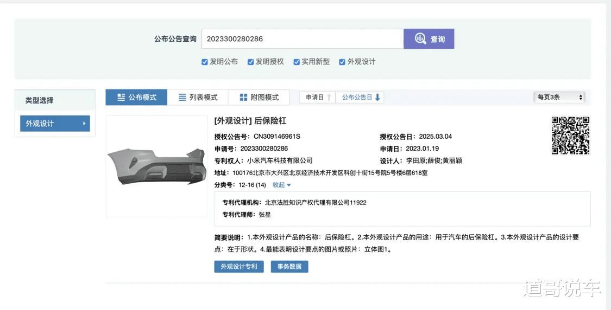
Task: Click the designers 李田原;薛俊;黄丽颖
Action: pos(434,160)
